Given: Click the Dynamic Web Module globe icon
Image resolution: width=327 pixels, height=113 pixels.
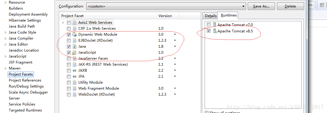Looking at the screenshot, I should point(74,34).
